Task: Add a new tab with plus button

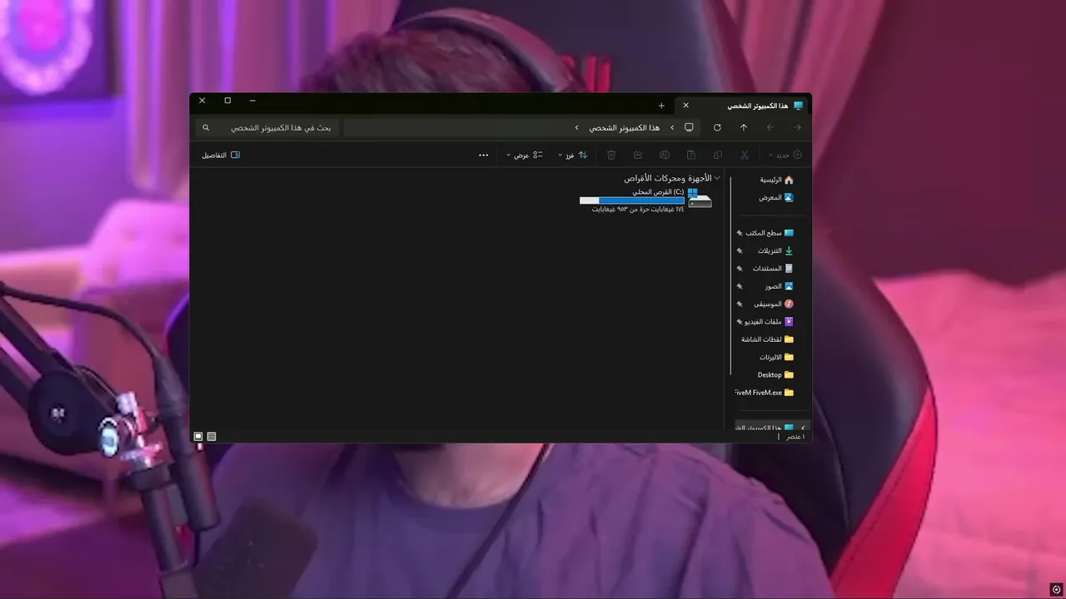Action: coord(661,106)
